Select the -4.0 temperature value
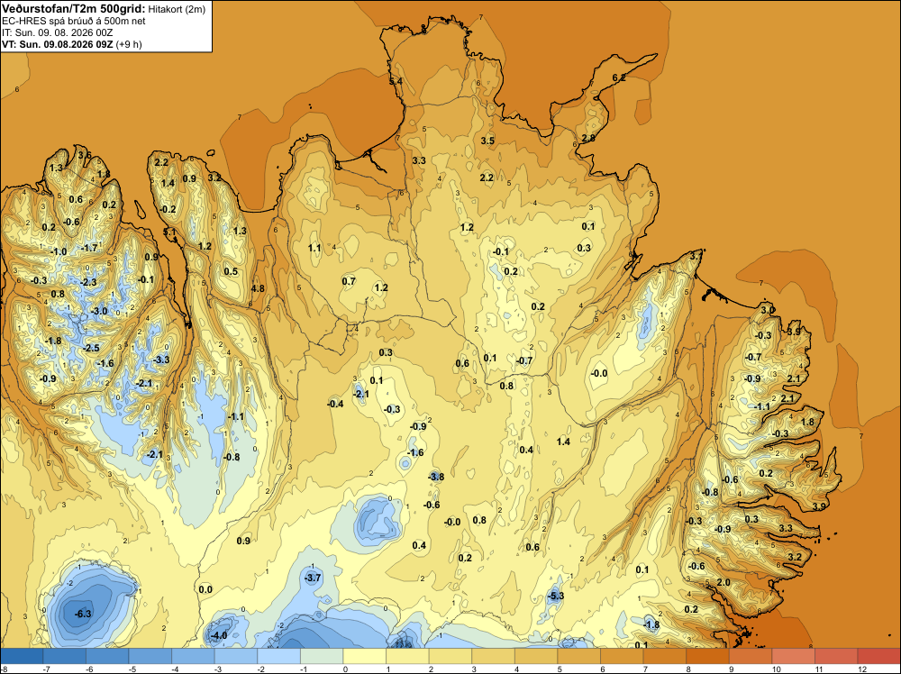Screen dimensions: 901x674 tap(219, 635)
